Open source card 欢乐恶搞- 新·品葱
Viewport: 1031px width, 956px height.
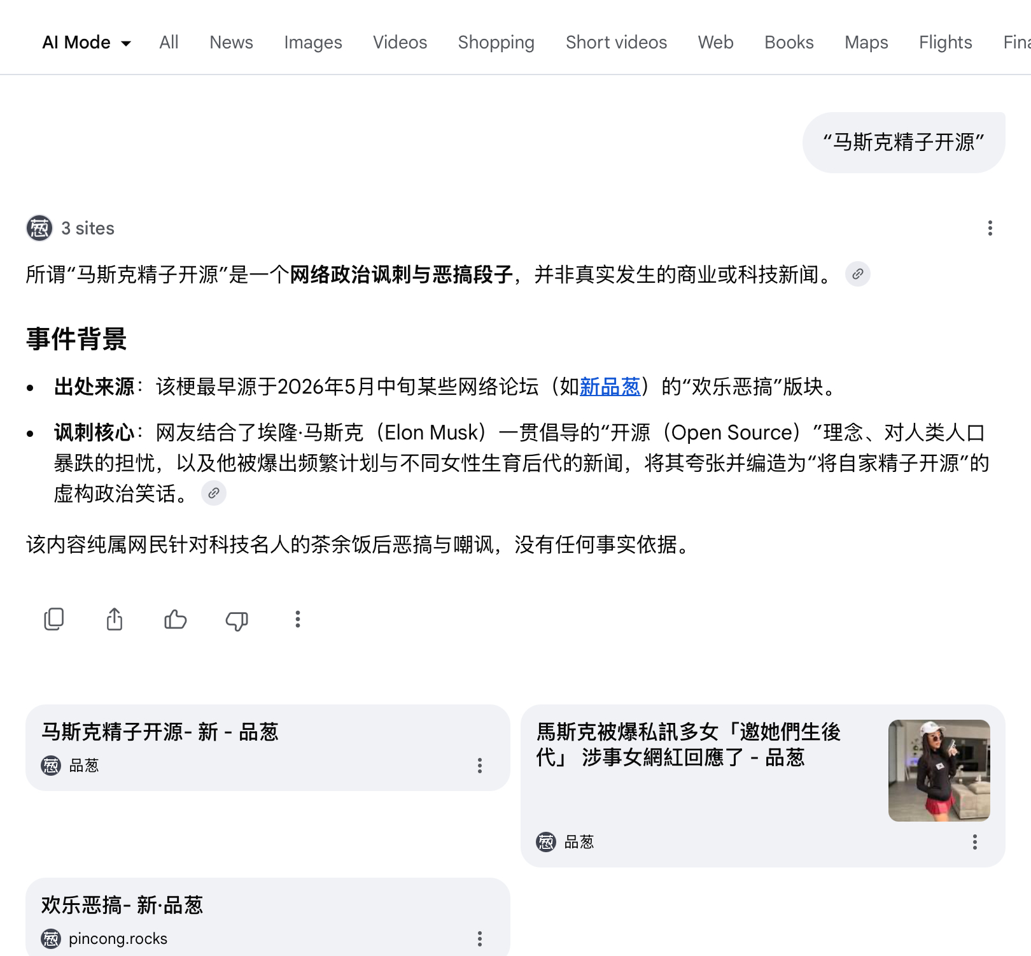tap(267, 917)
